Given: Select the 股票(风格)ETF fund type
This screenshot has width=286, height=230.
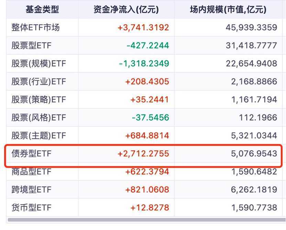Looking at the screenshot, I should pyautogui.click(x=38, y=118).
